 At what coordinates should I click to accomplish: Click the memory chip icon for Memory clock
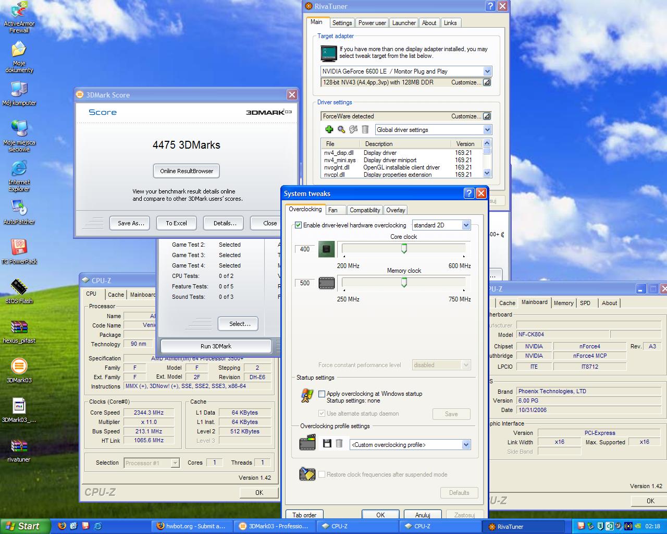coord(327,283)
